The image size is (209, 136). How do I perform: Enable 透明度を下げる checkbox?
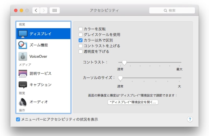[80, 51]
